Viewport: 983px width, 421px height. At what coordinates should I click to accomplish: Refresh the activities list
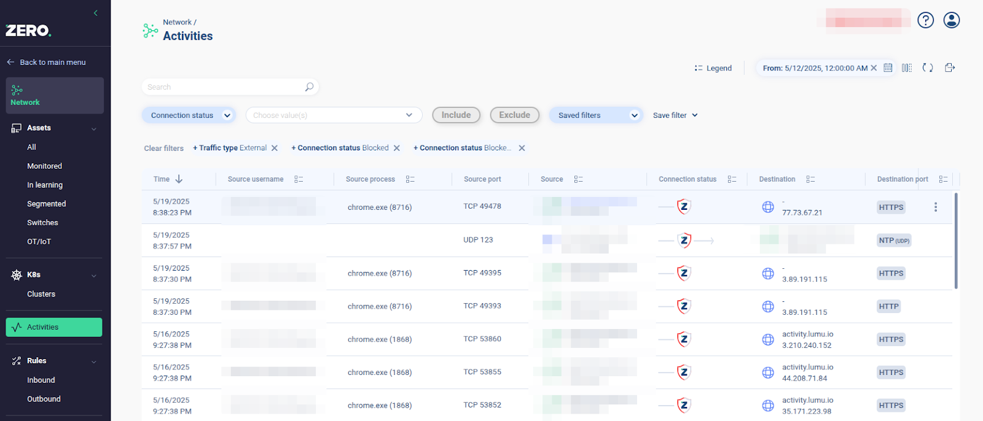(x=928, y=68)
